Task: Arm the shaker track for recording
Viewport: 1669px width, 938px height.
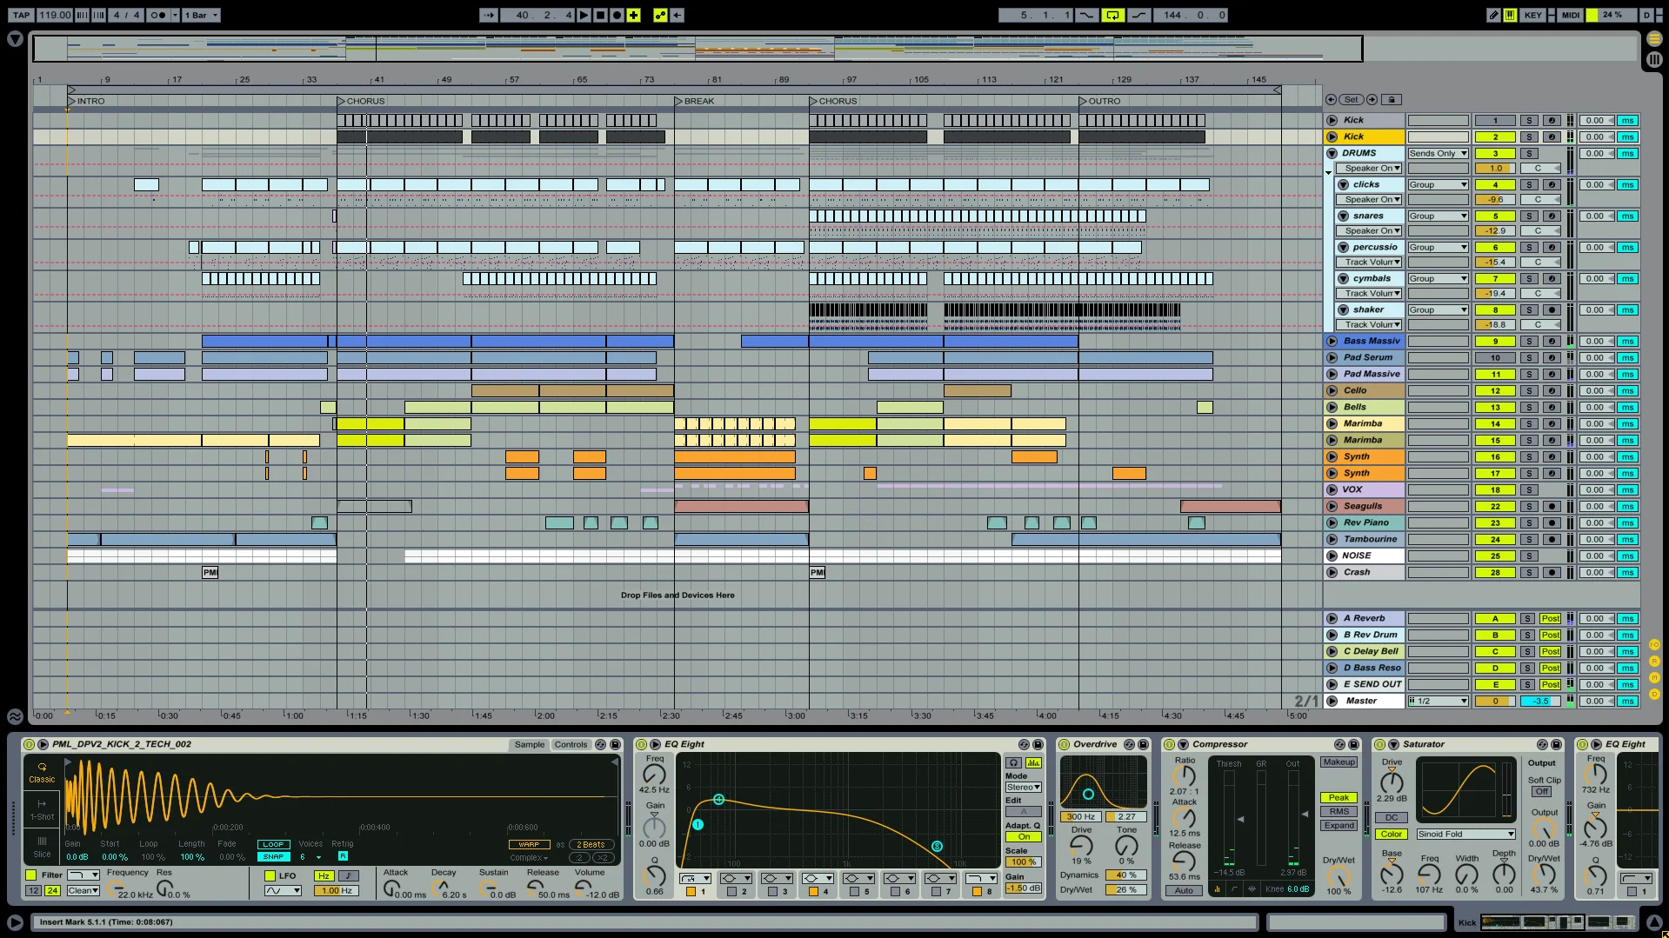Action: pos(1552,309)
